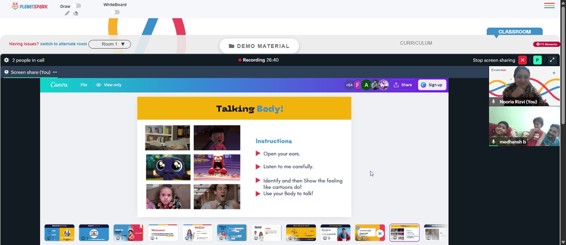Click the PS Moments badge
The height and width of the screenshot is (245, 566).
click(547, 44)
